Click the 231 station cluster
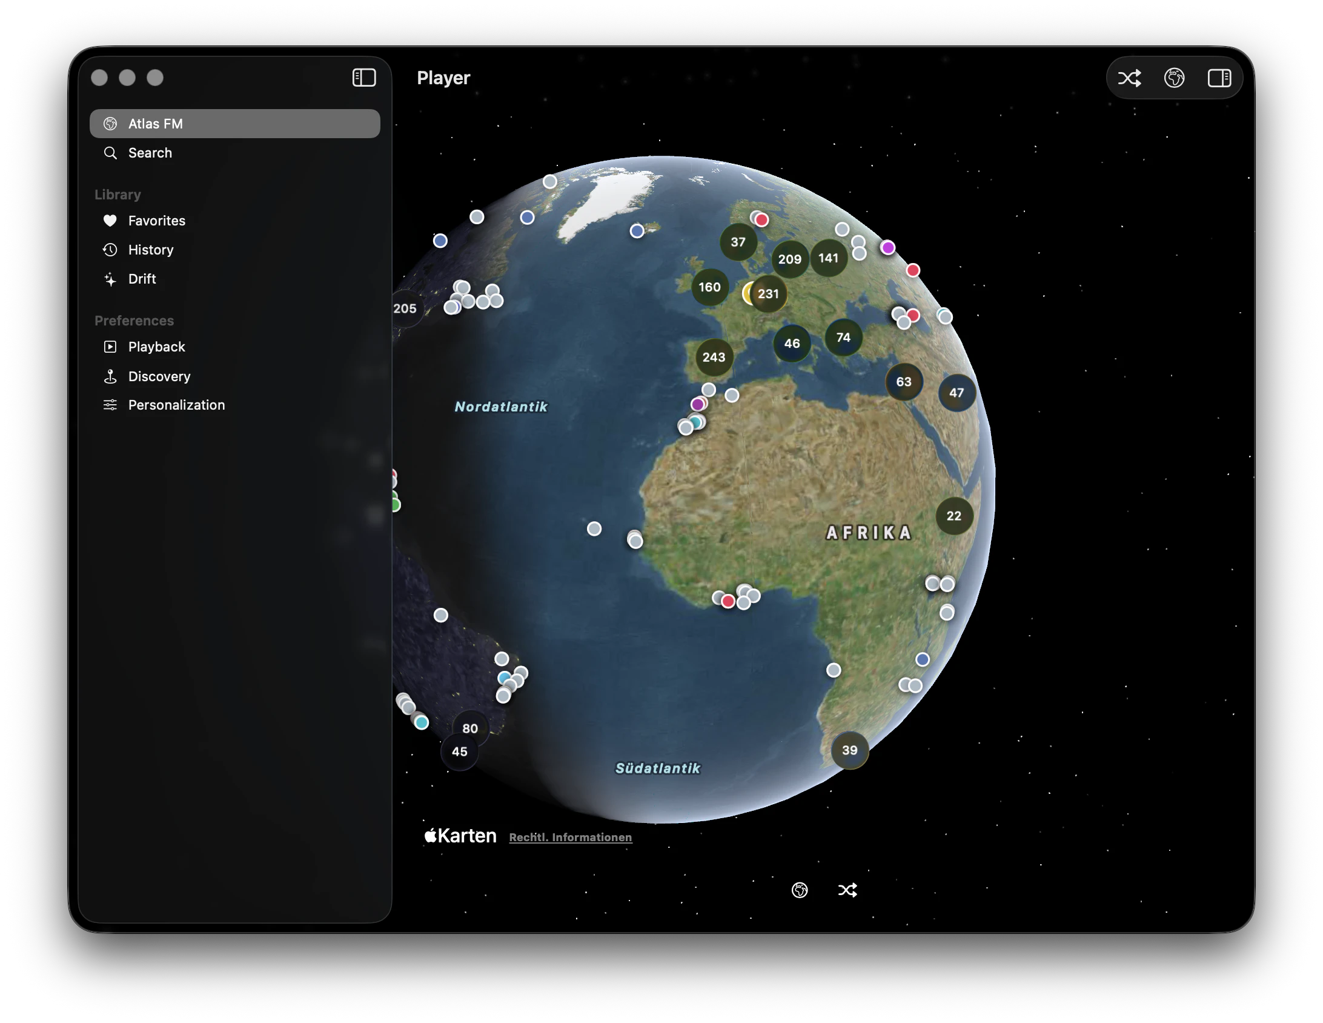This screenshot has height=1023, width=1323. (768, 293)
